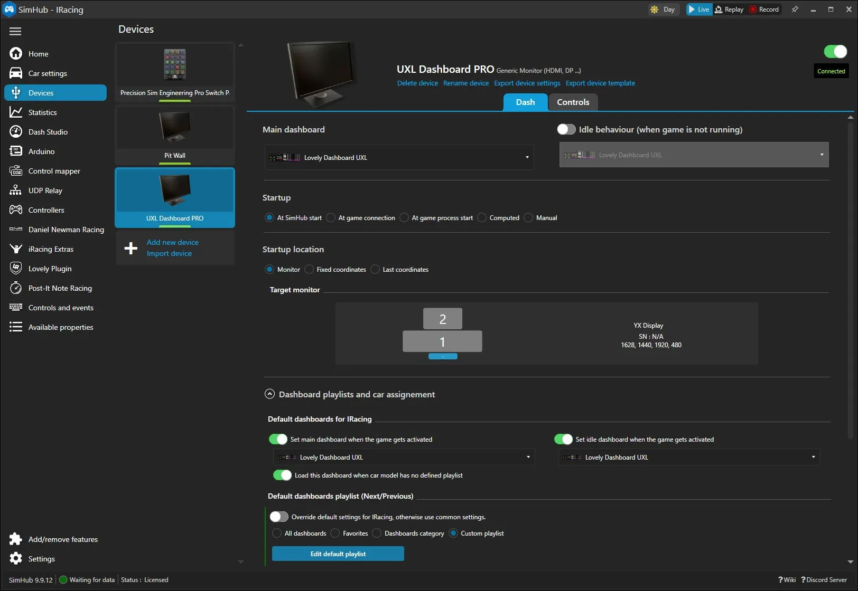858x591 pixels.
Task: Click the SimHub logo icon in title bar
Action: (x=9, y=9)
